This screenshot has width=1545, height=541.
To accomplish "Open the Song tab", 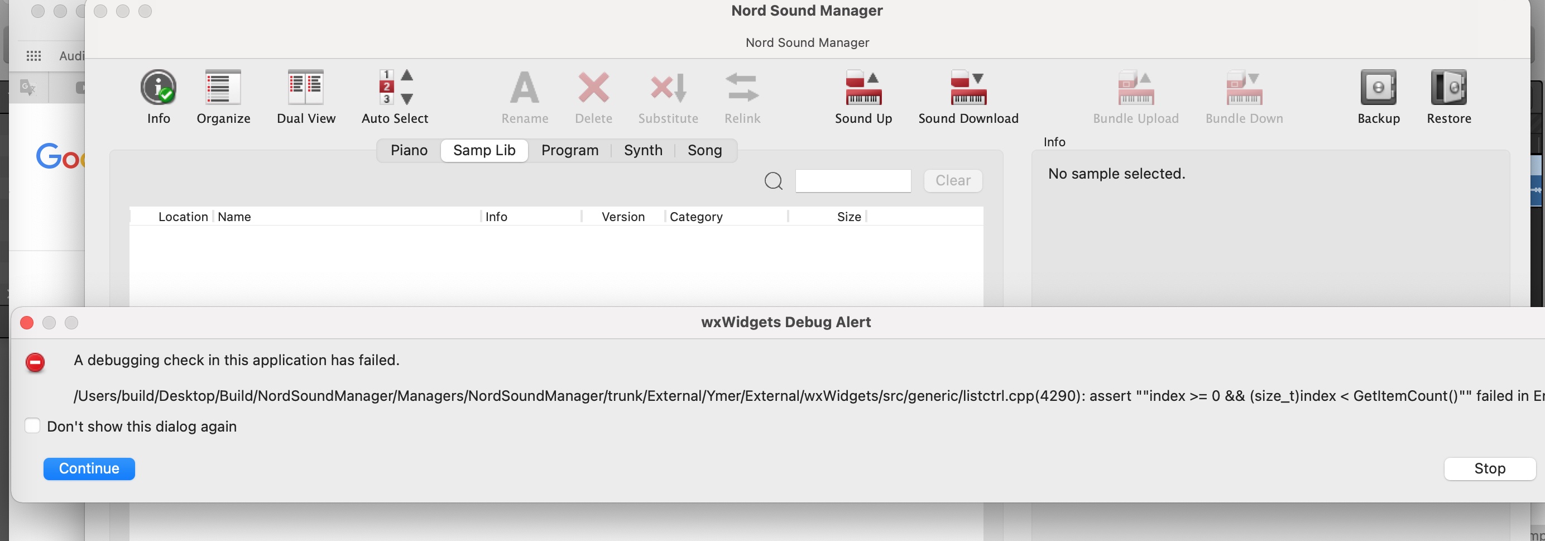I will (x=705, y=150).
